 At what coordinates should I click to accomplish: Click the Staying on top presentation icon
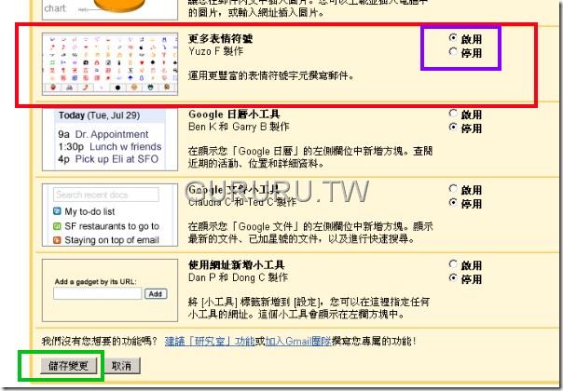click(57, 240)
